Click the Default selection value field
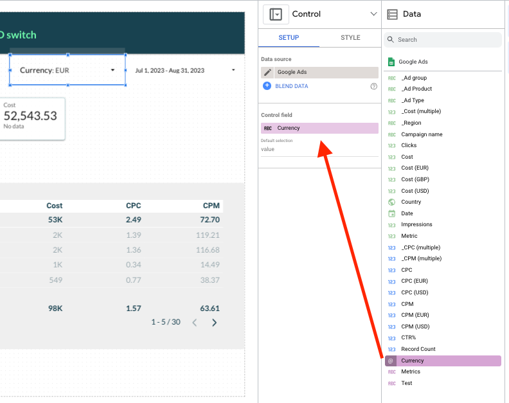 319,149
